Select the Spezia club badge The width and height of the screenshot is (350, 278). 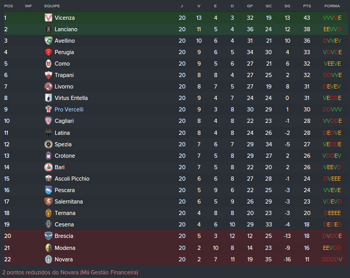(x=48, y=144)
